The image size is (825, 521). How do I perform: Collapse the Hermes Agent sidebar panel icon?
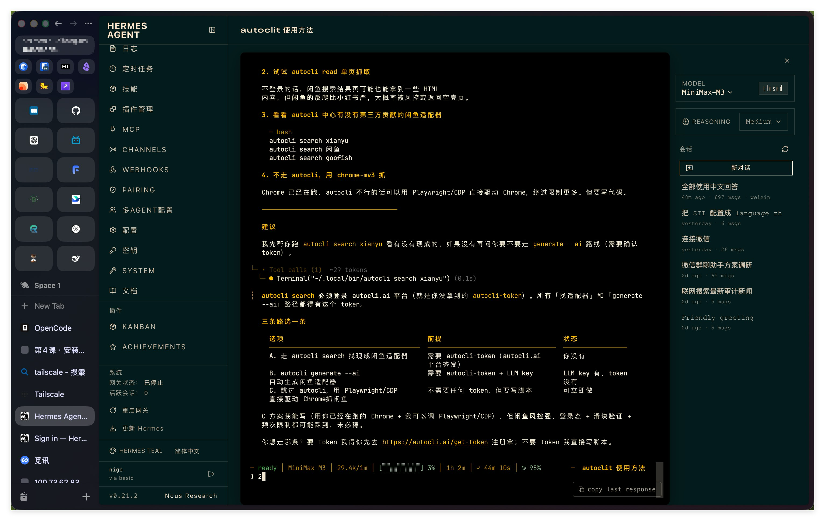212,30
